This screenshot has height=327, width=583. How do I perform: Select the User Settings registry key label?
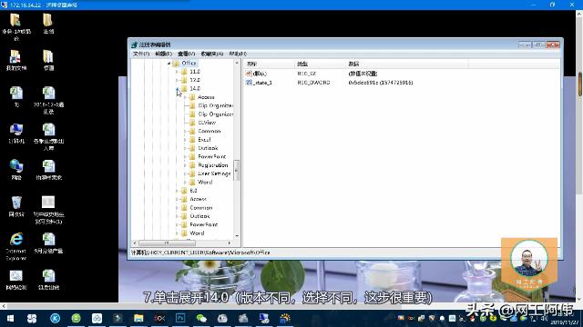click(214, 173)
